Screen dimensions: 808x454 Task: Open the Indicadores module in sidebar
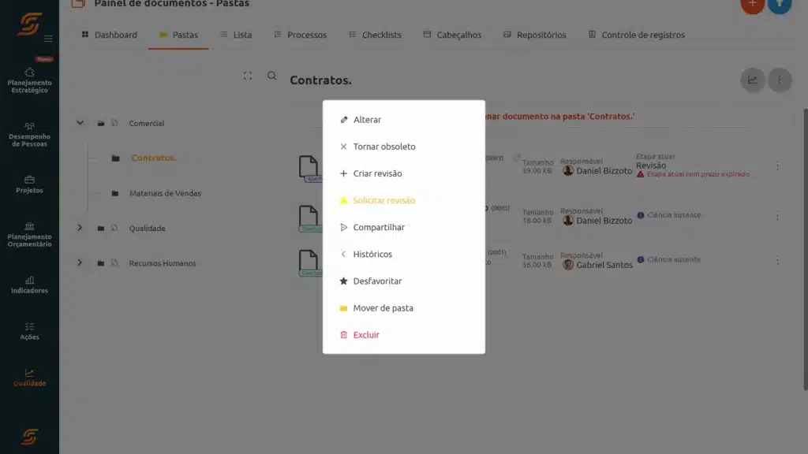(x=29, y=285)
